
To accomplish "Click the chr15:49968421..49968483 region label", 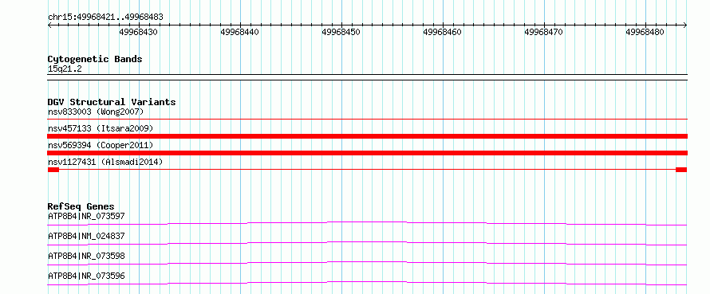I will coord(105,18).
